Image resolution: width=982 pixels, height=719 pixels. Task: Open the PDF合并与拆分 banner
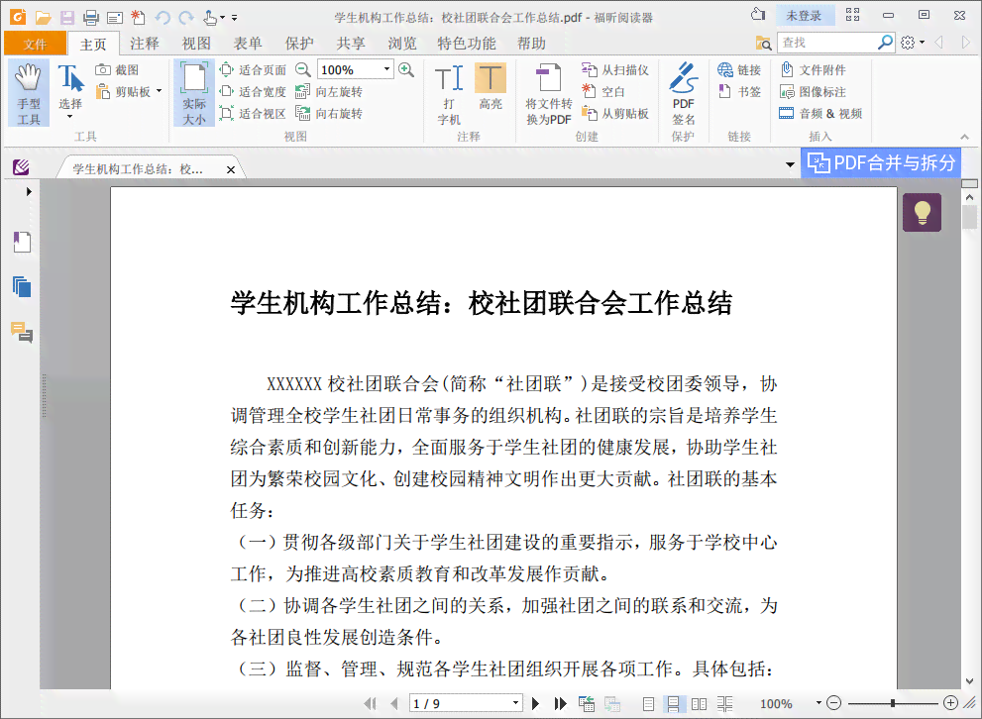pos(881,163)
